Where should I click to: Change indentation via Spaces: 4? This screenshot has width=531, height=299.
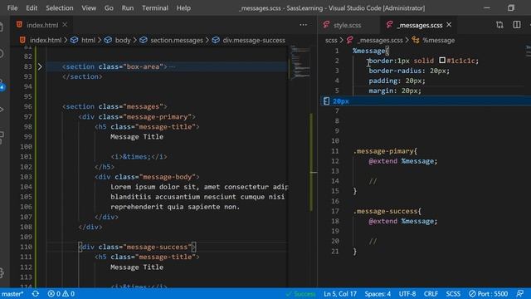pyautogui.click(x=378, y=293)
